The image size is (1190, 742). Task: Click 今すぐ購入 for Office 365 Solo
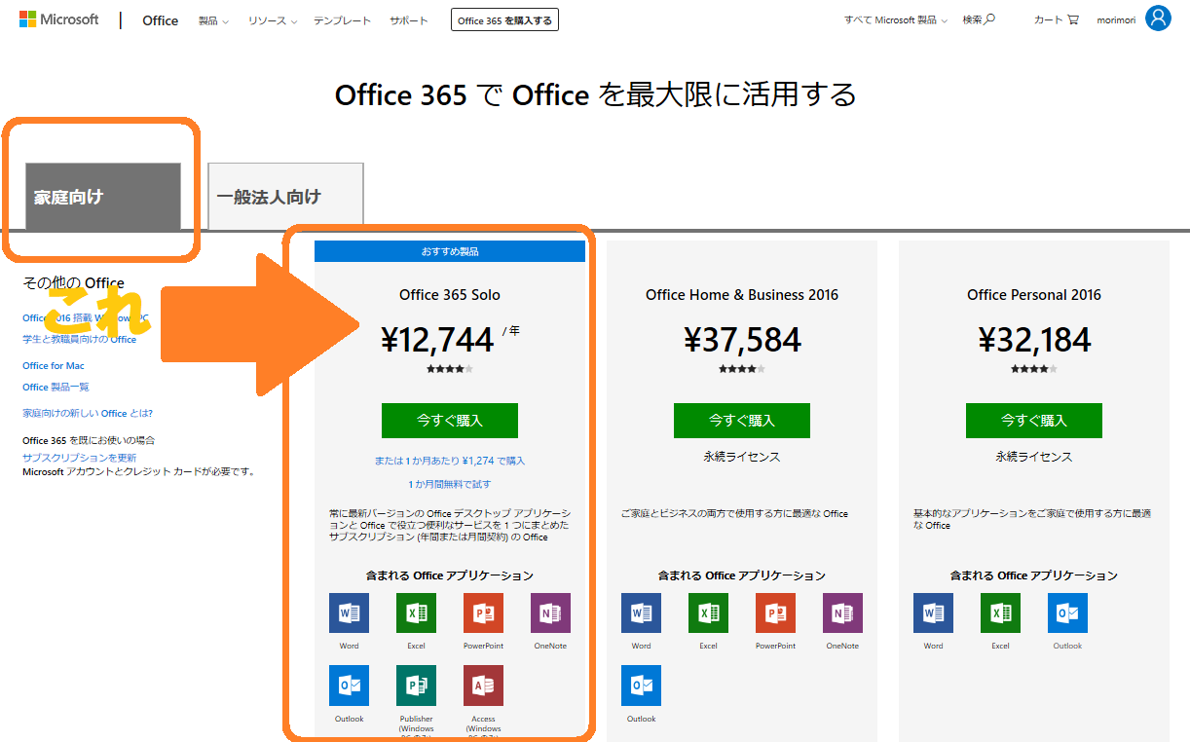click(450, 421)
